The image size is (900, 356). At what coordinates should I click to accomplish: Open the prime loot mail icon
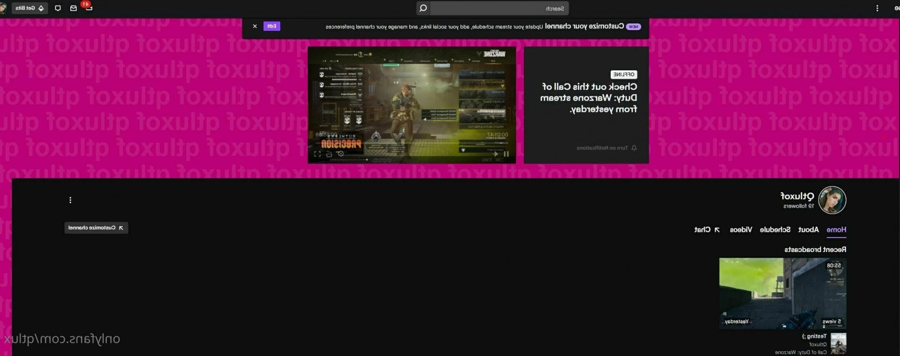[x=73, y=8]
